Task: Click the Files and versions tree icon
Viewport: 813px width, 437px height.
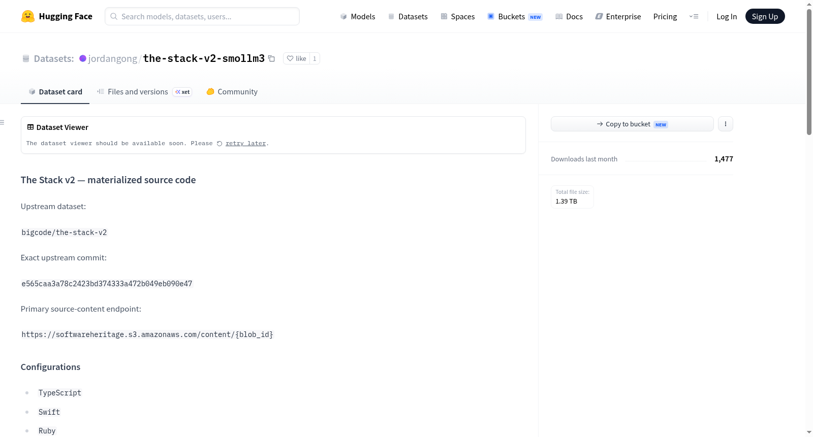Action: [x=101, y=91]
